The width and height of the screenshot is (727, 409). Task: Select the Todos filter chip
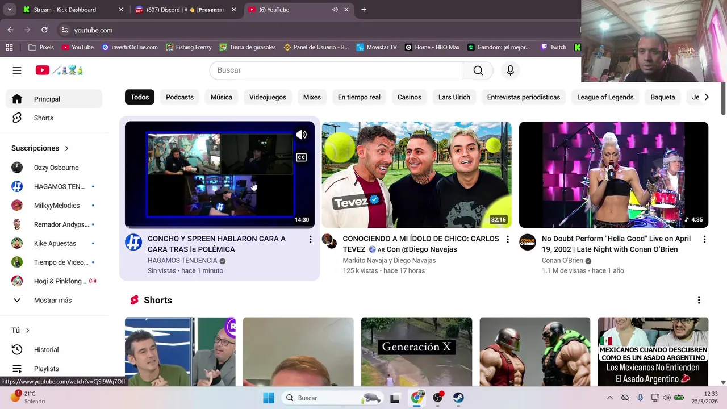coord(140,97)
